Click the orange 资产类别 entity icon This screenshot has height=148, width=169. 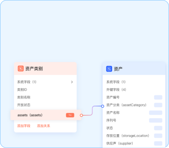[20, 68]
